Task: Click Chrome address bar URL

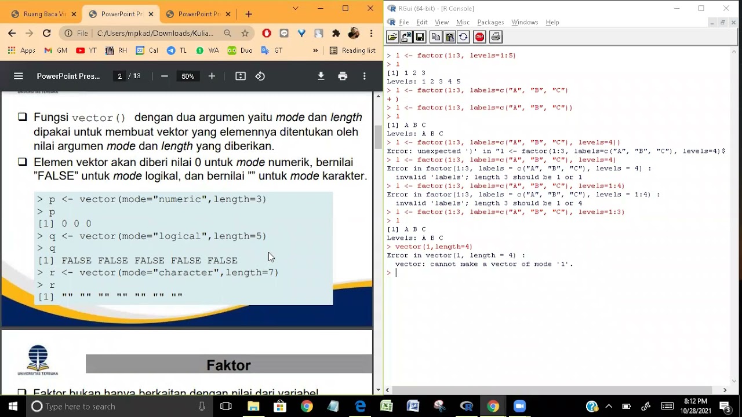Action: [155, 33]
